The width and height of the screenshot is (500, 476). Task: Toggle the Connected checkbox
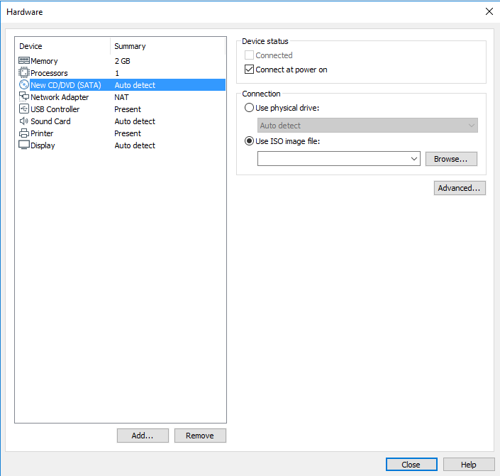249,55
